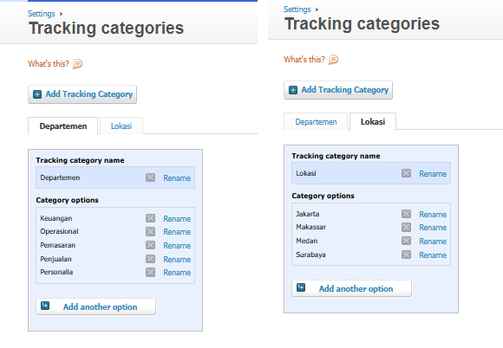Image resolution: width=503 pixels, height=348 pixels.
Task: Rename the Medan option
Action: [433, 241]
